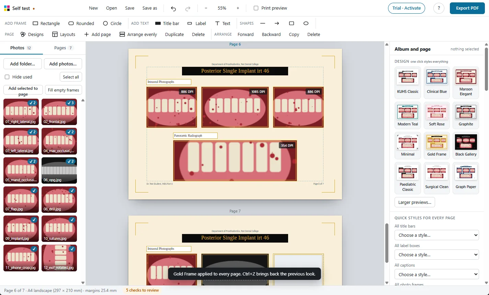Open Larger previews...
The image size is (489, 295).
414,202
